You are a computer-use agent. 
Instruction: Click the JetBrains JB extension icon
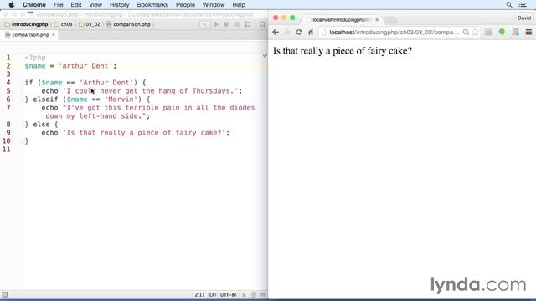[x=515, y=32]
